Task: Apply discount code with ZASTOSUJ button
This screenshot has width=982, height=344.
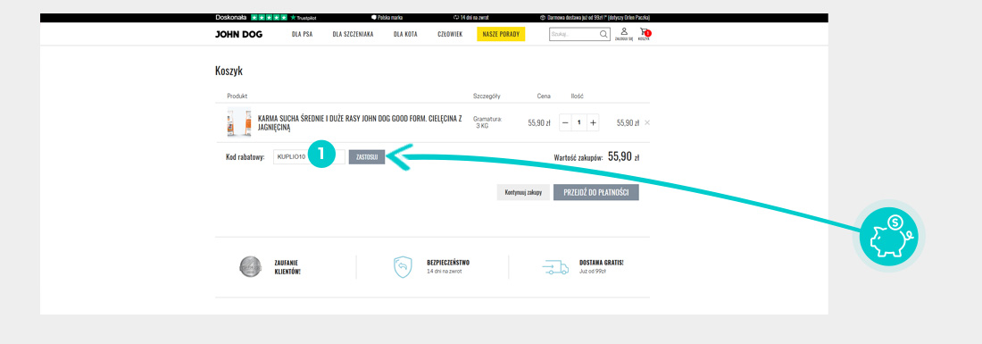Action: [367, 157]
